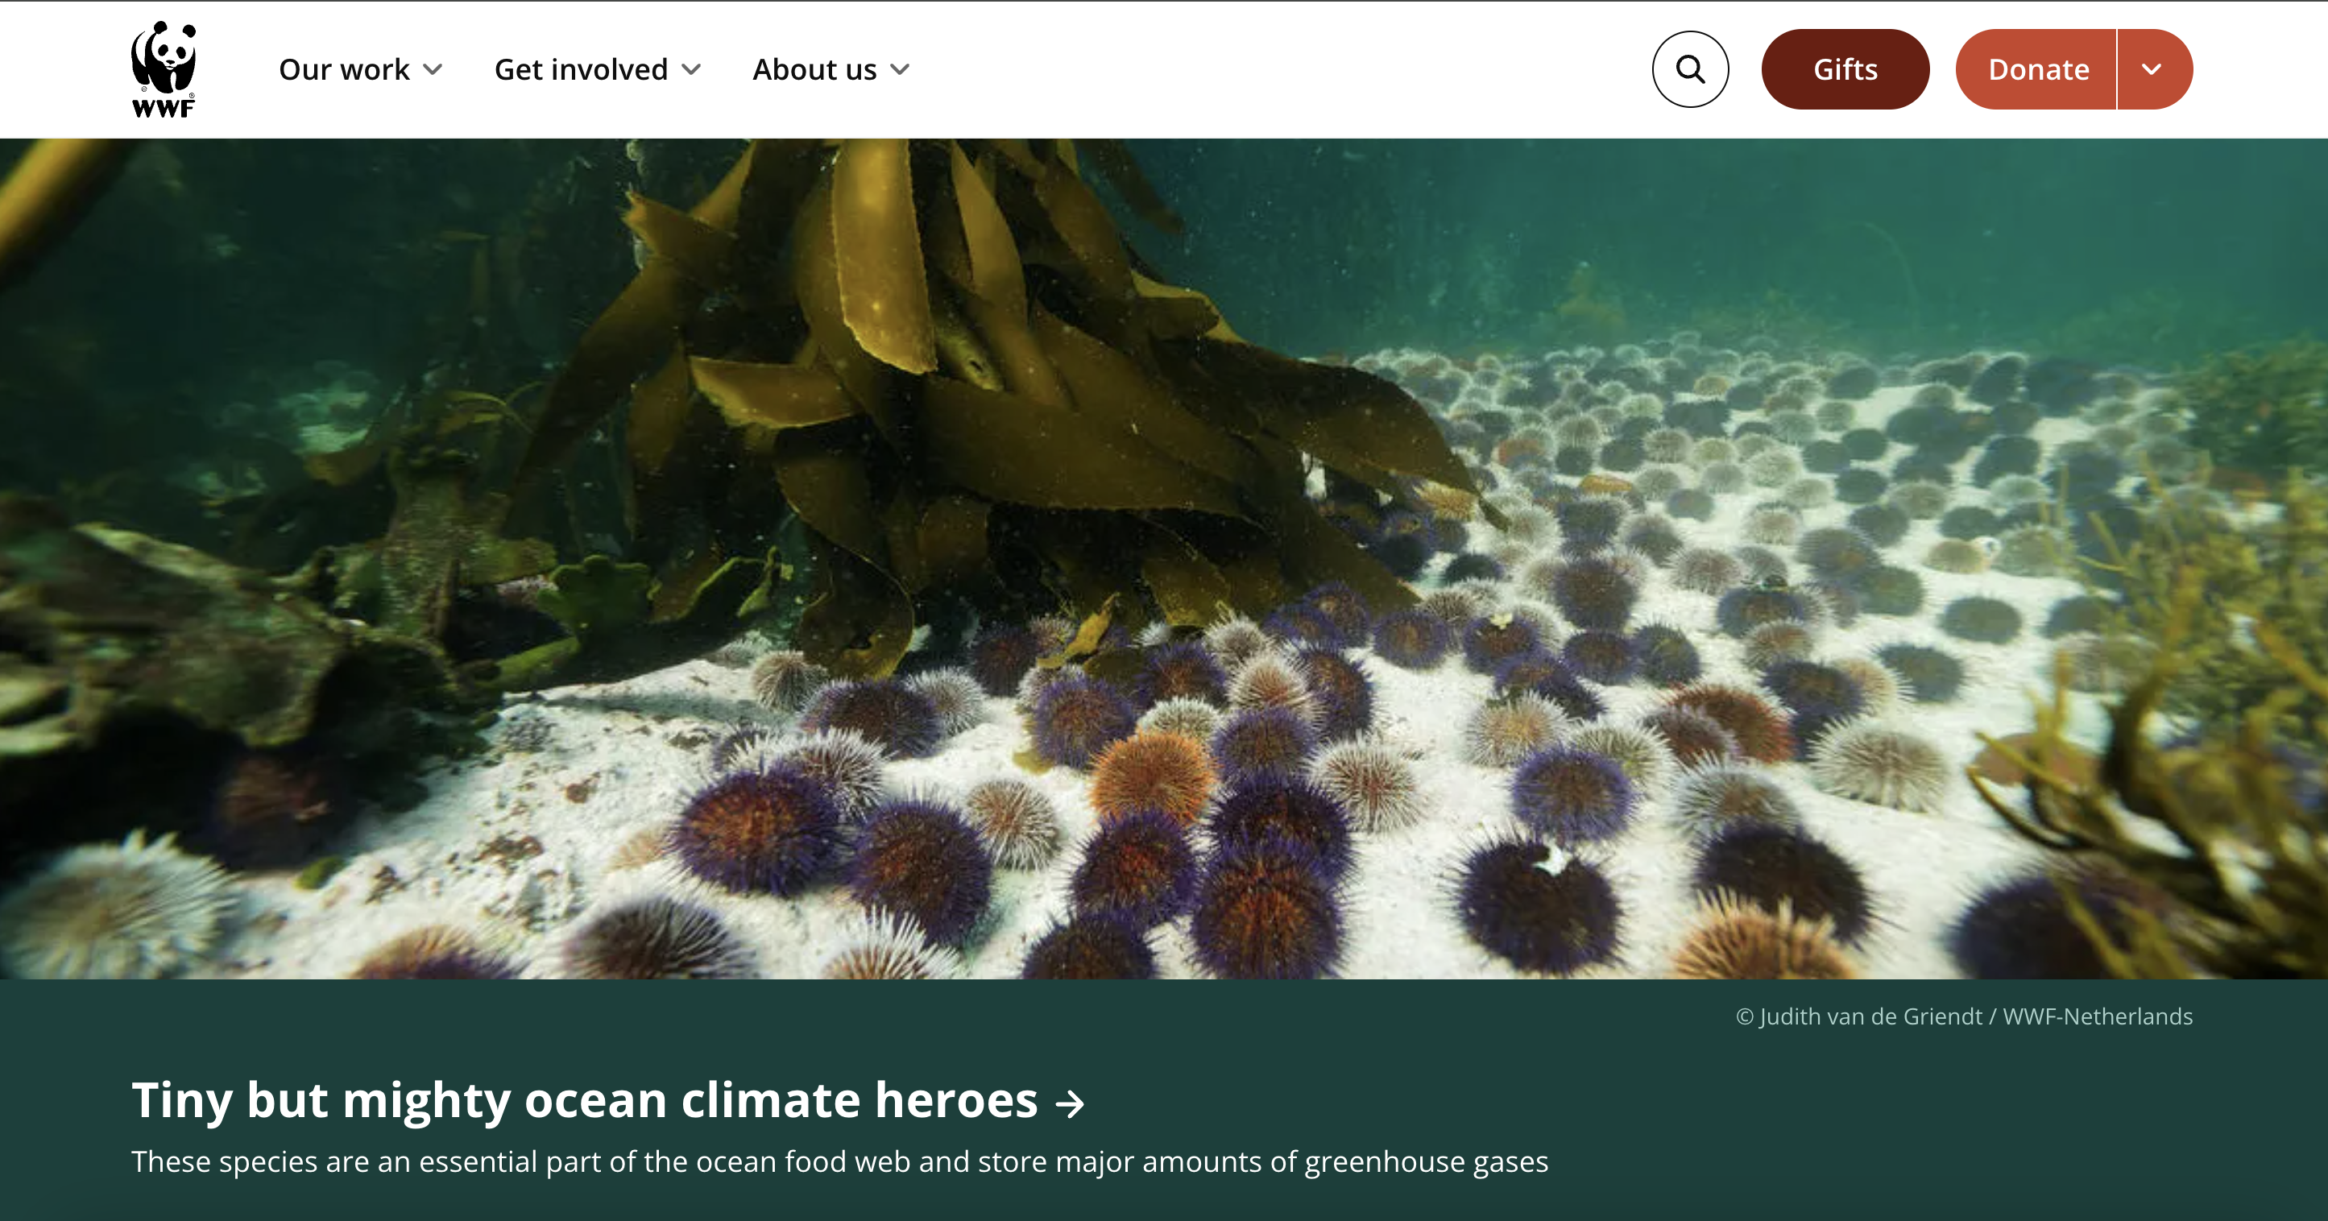Click the Judith van de Griendt photo credit
Screen dimensions: 2328x1221
pos(1964,1016)
